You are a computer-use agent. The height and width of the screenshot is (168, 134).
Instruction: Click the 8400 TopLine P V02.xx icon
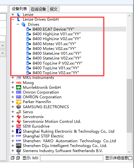[29, 63]
